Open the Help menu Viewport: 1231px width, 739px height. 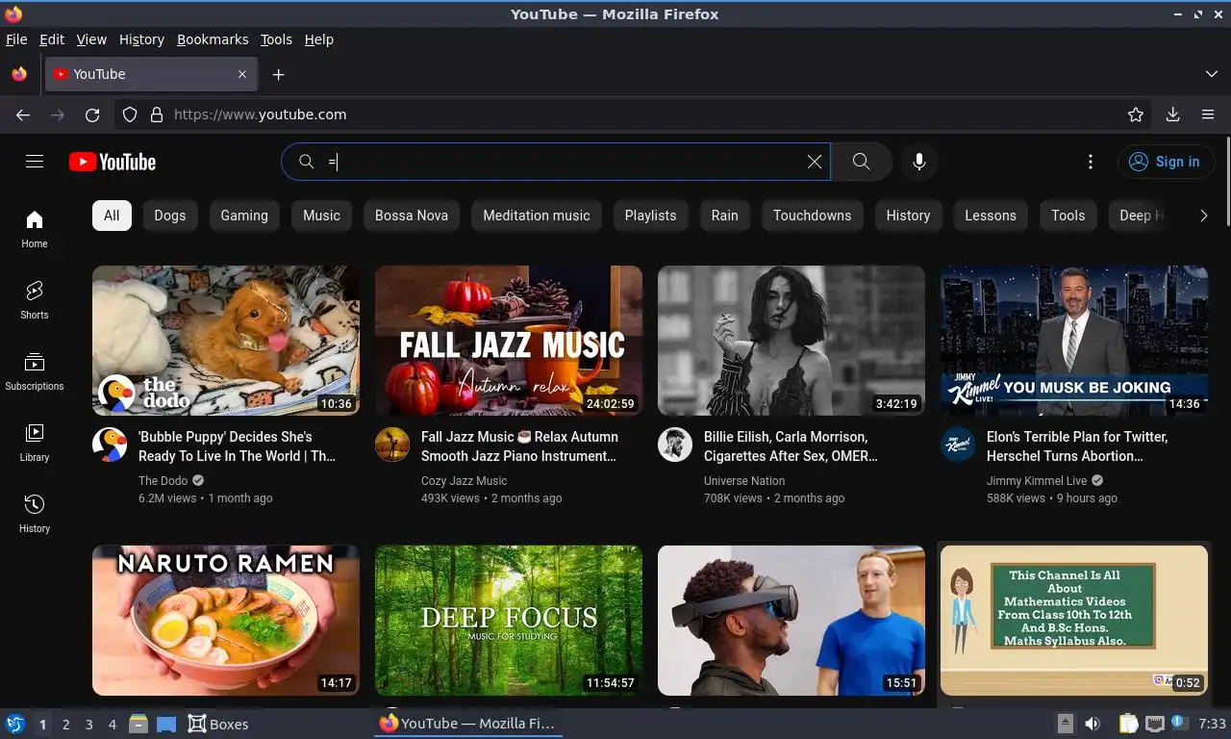coord(319,39)
